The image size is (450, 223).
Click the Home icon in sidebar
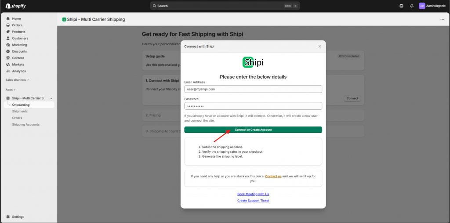8,18
